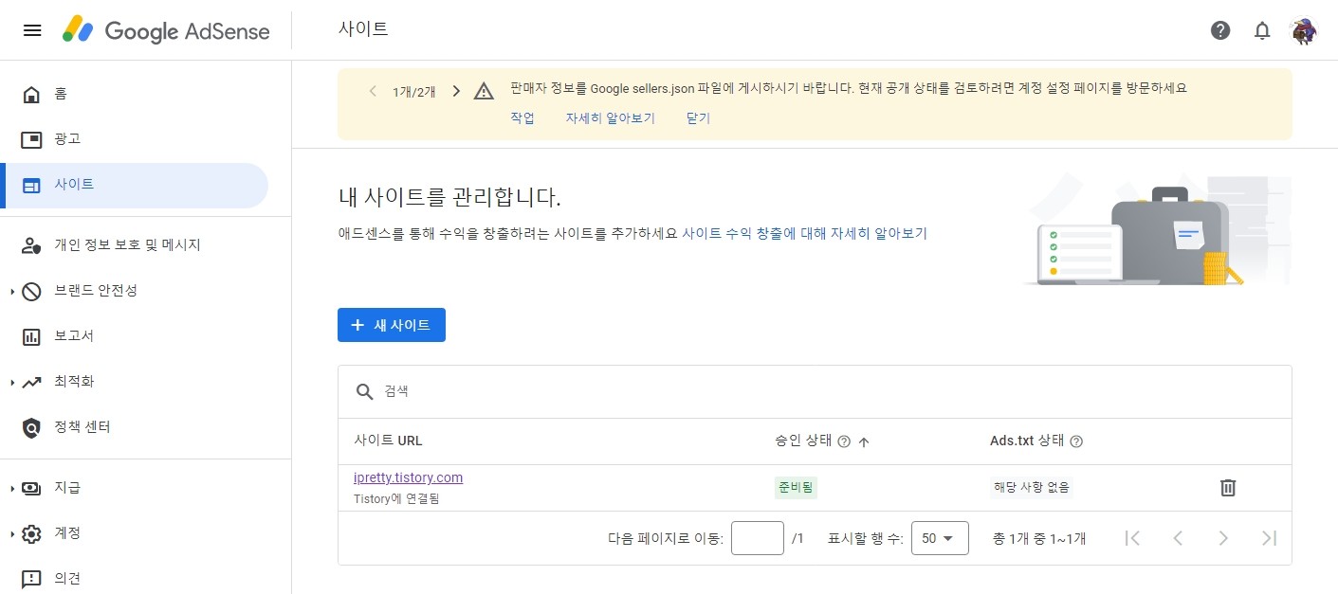Click 자세히 알아보기 in banner
Image resolution: width=1338 pixels, height=594 pixels.
coord(611,118)
